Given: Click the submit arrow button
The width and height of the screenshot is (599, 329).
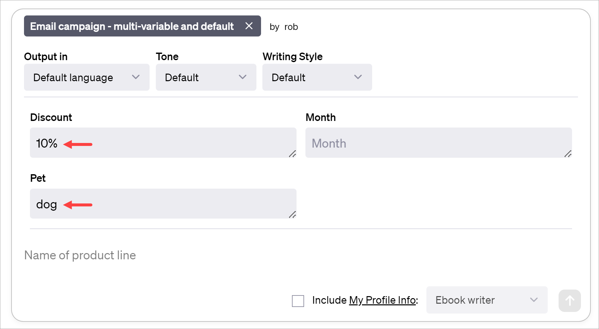Looking at the screenshot, I should 569,300.
